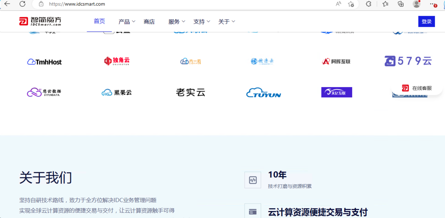The height and width of the screenshot is (218, 445).
Task: Open the browser Collections icon
Action: click(x=401, y=4)
